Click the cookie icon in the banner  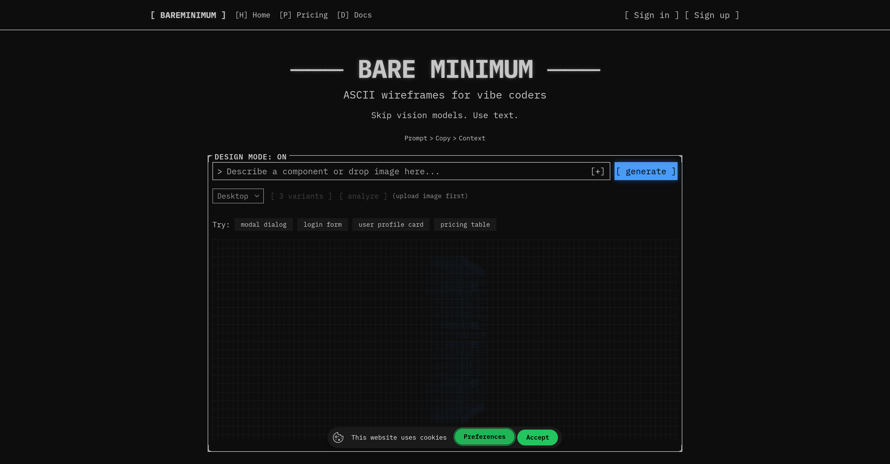(x=338, y=438)
